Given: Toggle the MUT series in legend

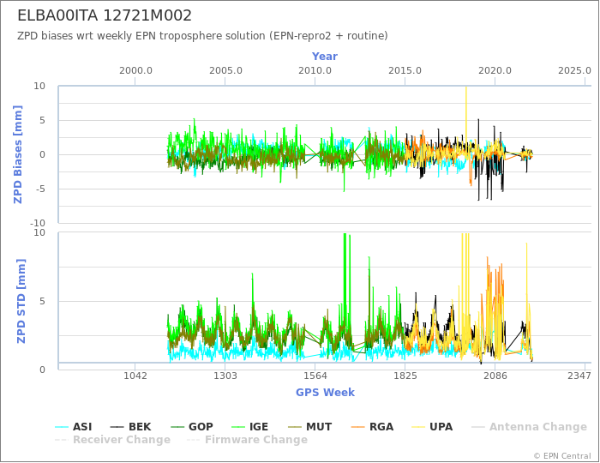Looking at the screenshot, I should (x=309, y=427).
